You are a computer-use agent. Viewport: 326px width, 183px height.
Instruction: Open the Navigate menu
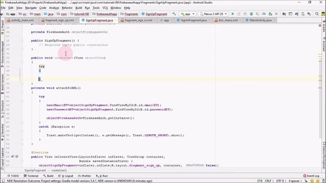[31, 8]
